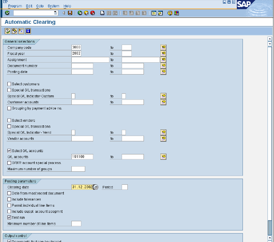Click the Clearing date input field
The image size is (274, 242).
coord(82,187)
